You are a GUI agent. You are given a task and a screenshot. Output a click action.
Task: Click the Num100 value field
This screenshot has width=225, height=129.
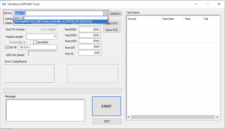click(x=90, y=47)
